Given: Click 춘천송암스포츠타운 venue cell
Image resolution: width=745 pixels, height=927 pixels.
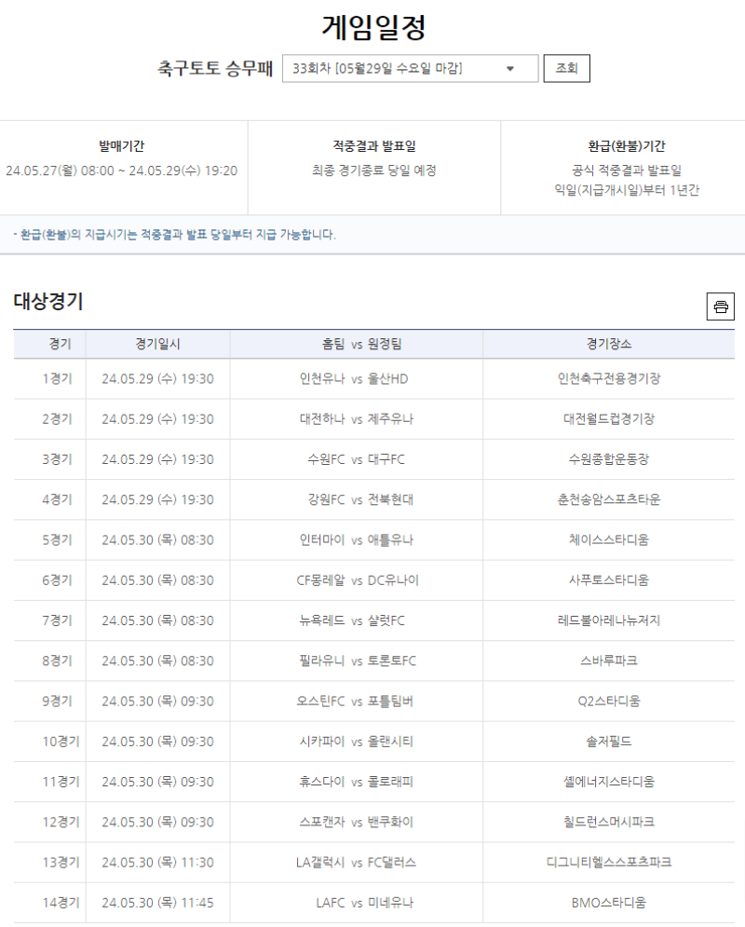Looking at the screenshot, I should click(609, 499).
